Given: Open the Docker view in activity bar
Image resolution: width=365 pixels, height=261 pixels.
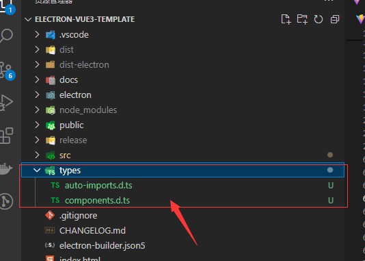Looking at the screenshot, I should pos(6,169).
